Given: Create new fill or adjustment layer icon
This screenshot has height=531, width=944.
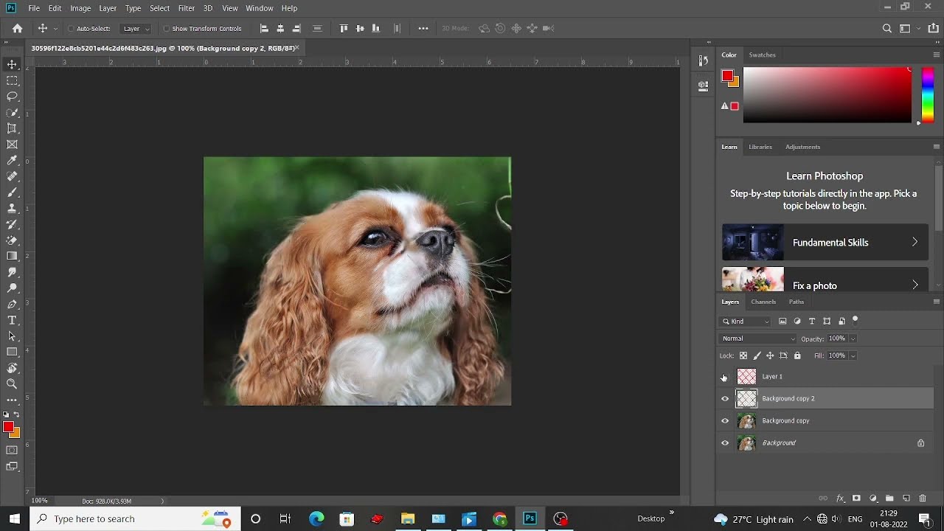Looking at the screenshot, I should point(873,499).
